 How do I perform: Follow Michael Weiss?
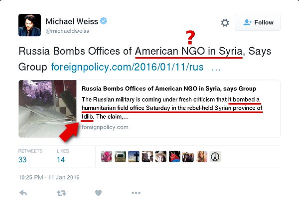coord(258,22)
